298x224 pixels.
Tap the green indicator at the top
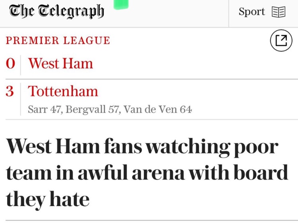tap(121, 4)
